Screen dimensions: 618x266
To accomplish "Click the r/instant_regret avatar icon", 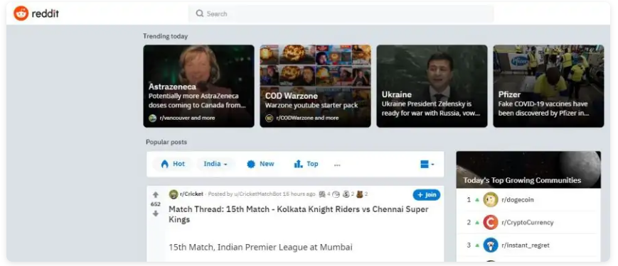I will coord(491,245).
